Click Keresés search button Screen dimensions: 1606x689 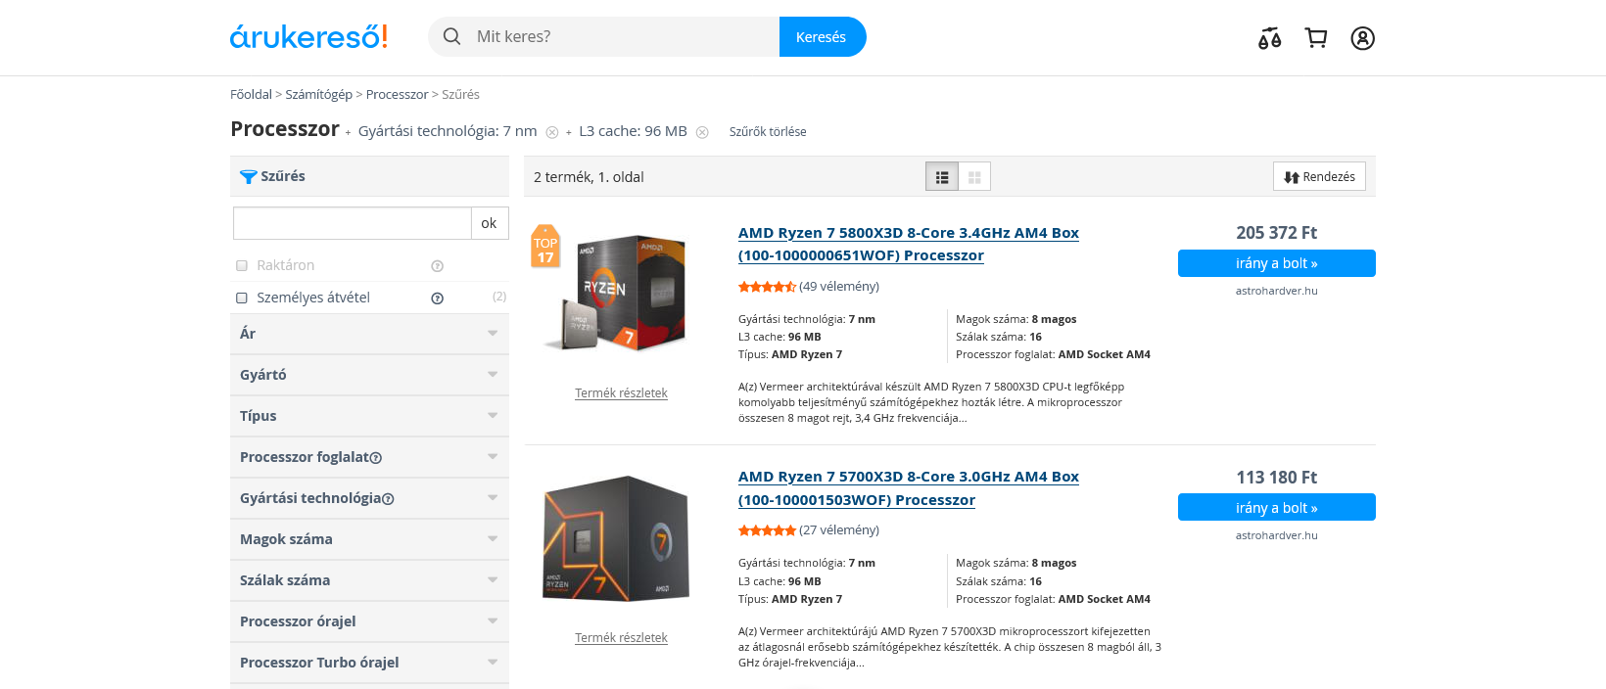click(822, 37)
